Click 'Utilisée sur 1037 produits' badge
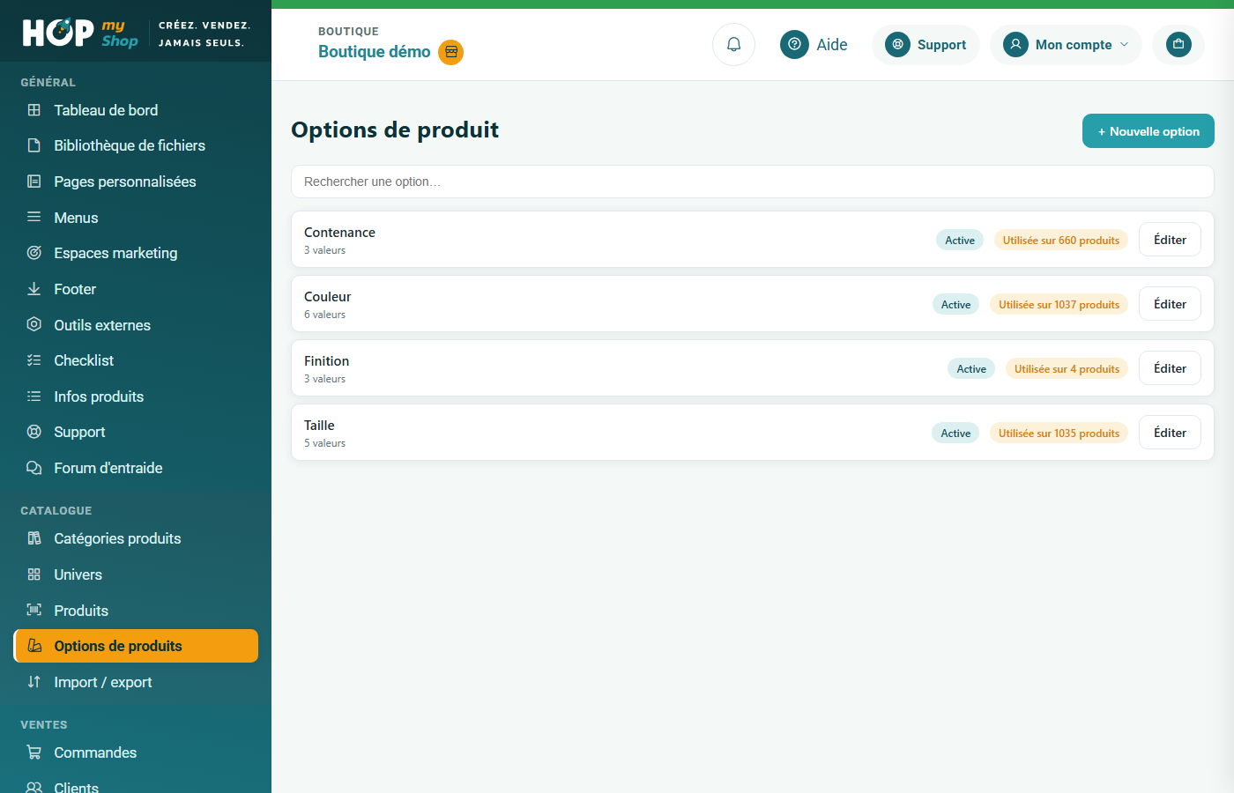The image size is (1234, 793). point(1059,305)
